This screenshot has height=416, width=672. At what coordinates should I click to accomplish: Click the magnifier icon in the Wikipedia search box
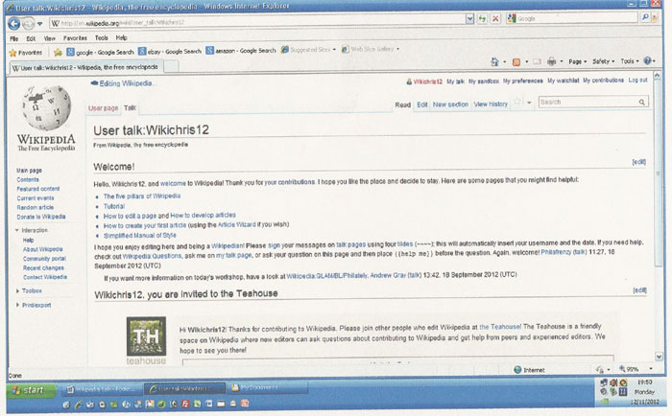[641, 103]
